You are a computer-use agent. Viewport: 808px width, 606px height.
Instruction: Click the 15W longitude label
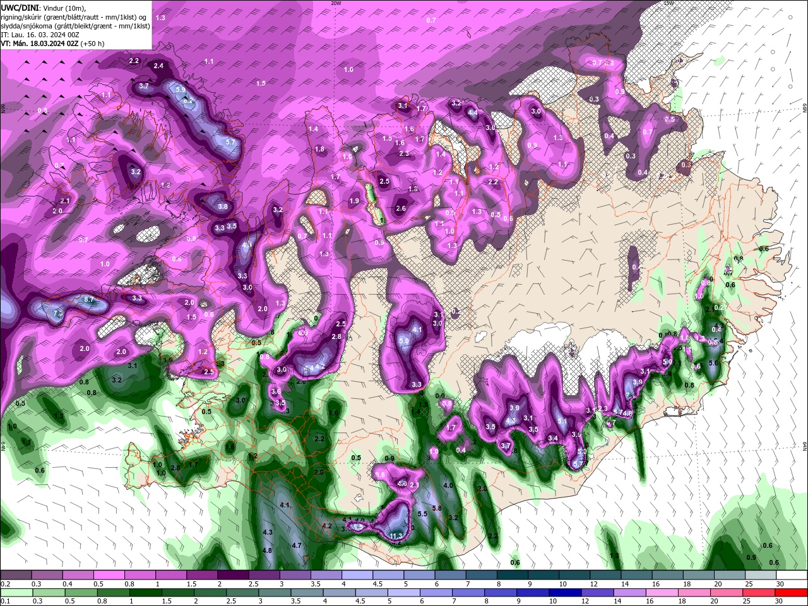tap(668, 3)
